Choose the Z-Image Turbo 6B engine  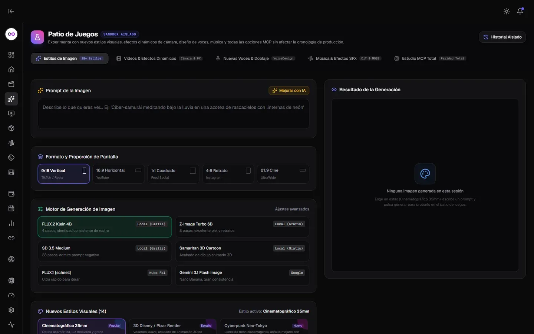(242, 227)
